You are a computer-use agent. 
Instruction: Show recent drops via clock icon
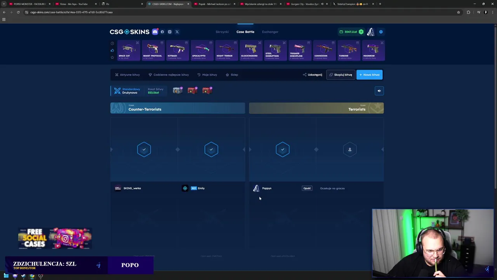112,44
